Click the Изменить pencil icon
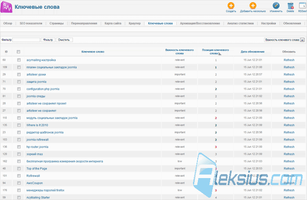 [276, 6]
